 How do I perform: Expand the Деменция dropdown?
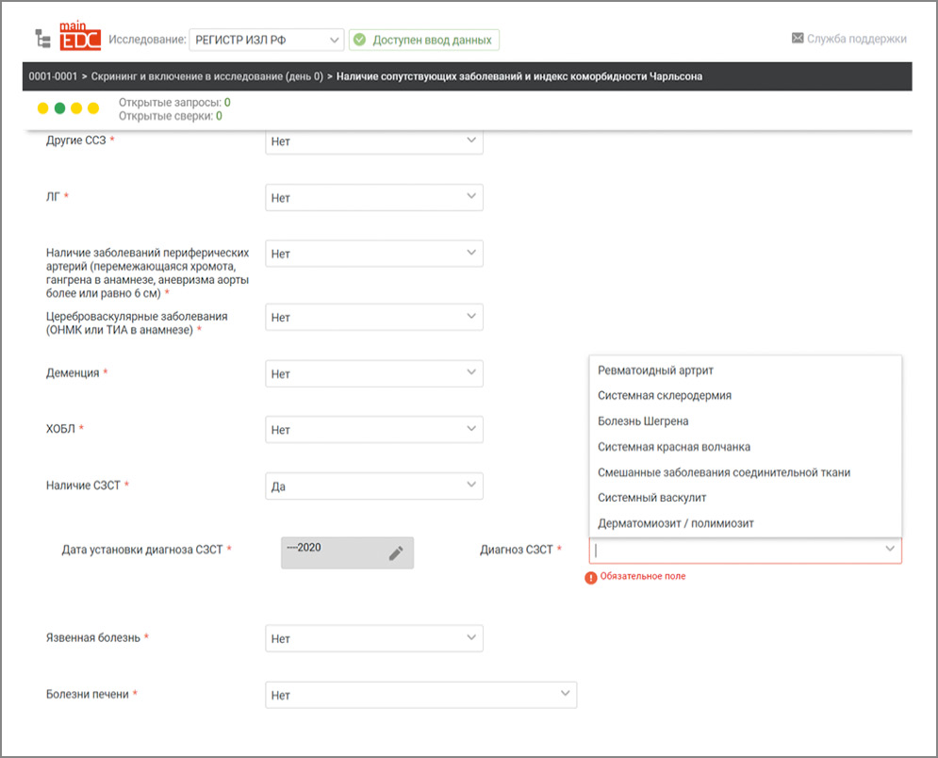(x=374, y=373)
